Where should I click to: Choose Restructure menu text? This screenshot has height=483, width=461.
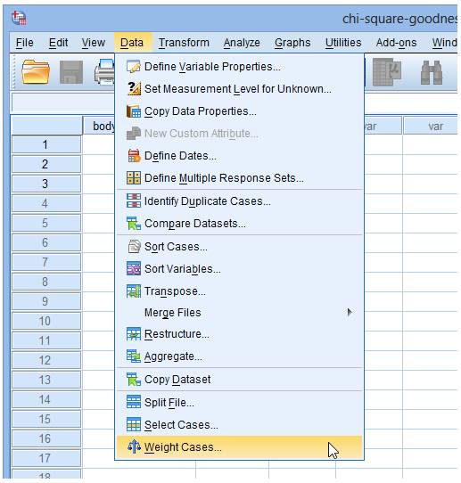177,334
